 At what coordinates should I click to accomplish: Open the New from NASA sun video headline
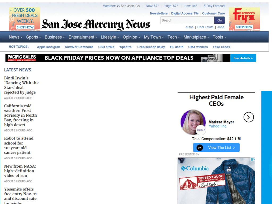click(x=20, y=171)
